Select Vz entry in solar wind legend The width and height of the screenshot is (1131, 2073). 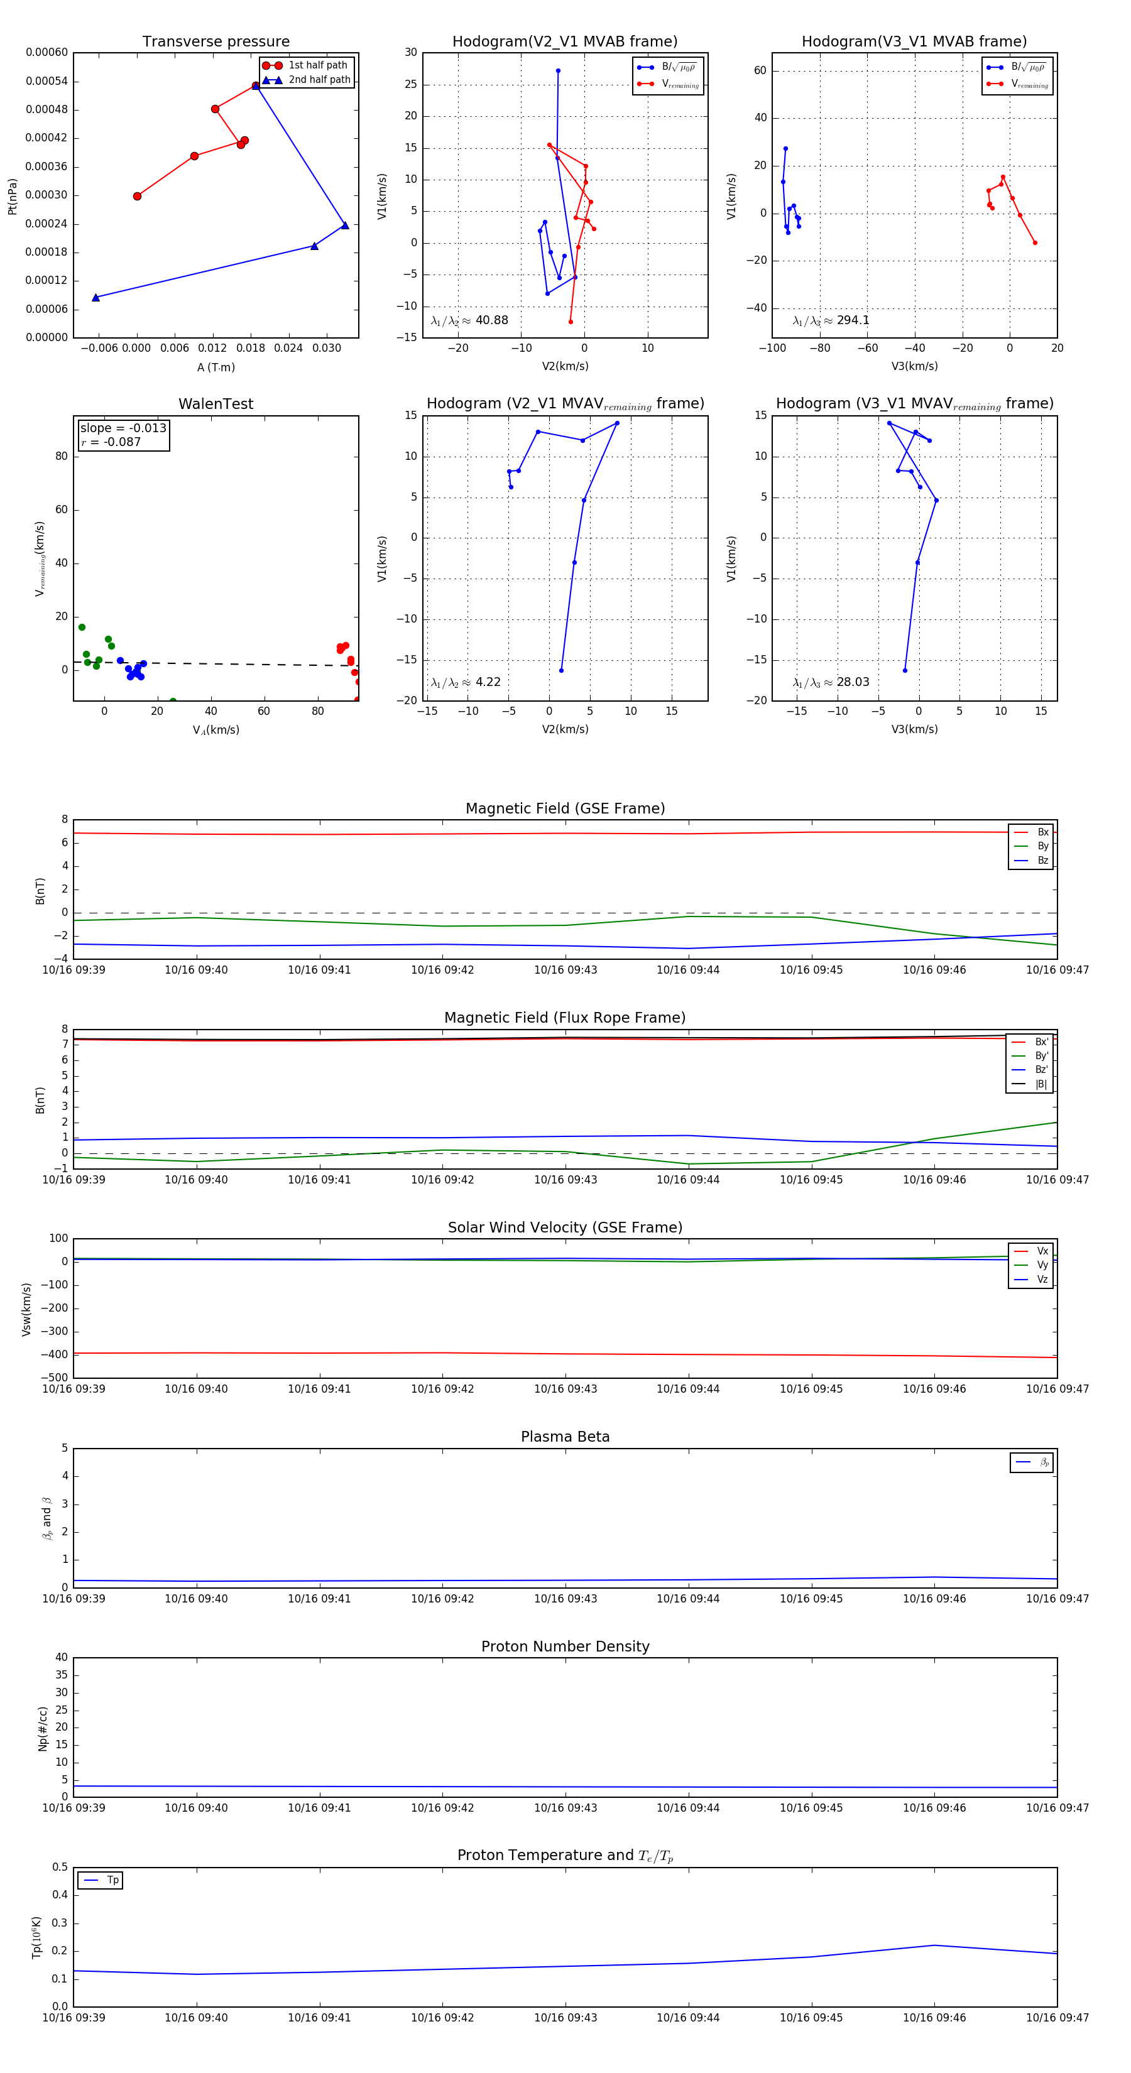1031,1280
